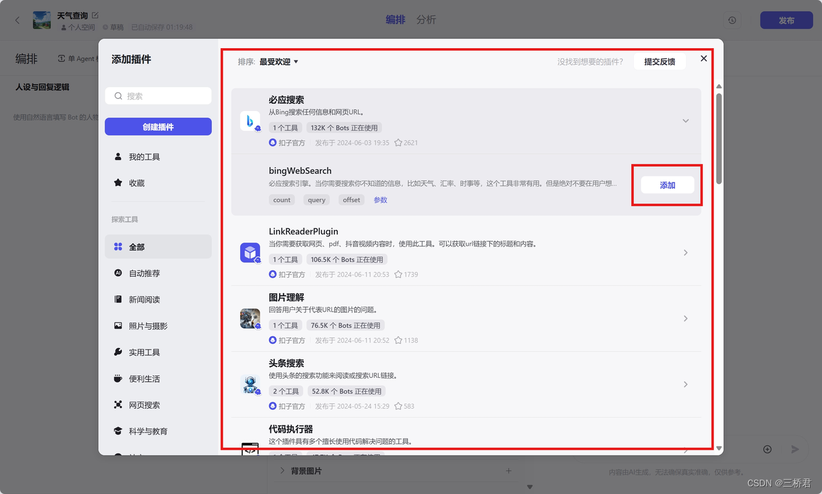
Task: Click the 106.5K 个 Bots 正在使用 badge
Action: tap(347, 260)
